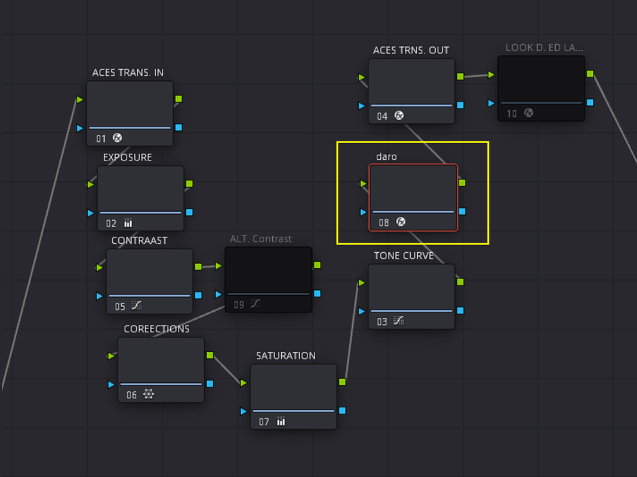Click blue key output of EXPOSURE node
This screenshot has height=477, width=637.
coord(189,212)
